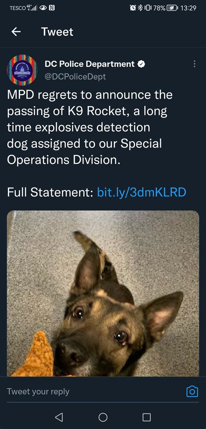Open the three-dot tweet options menu
The height and width of the screenshot is (429, 206).
(x=194, y=64)
